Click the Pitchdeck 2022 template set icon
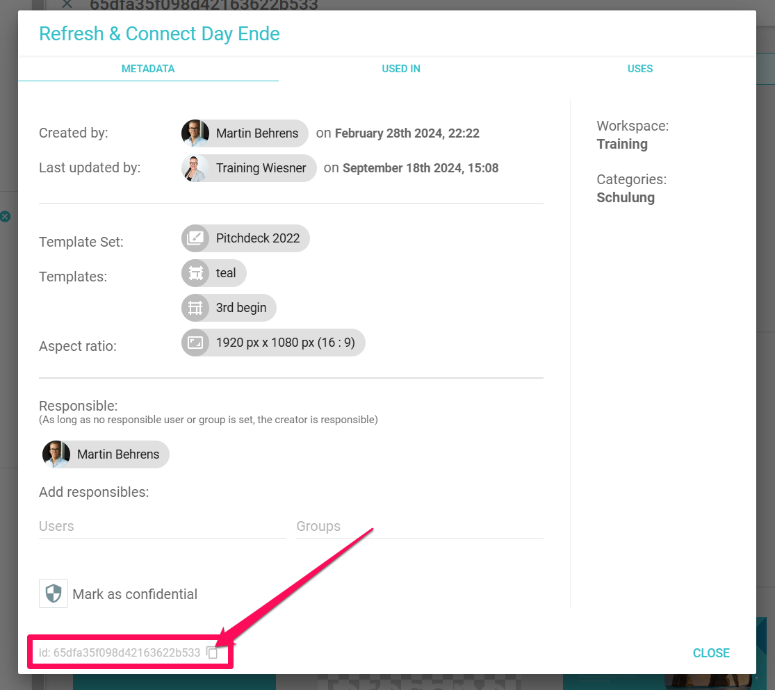This screenshot has width=775, height=690. point(195,238)
